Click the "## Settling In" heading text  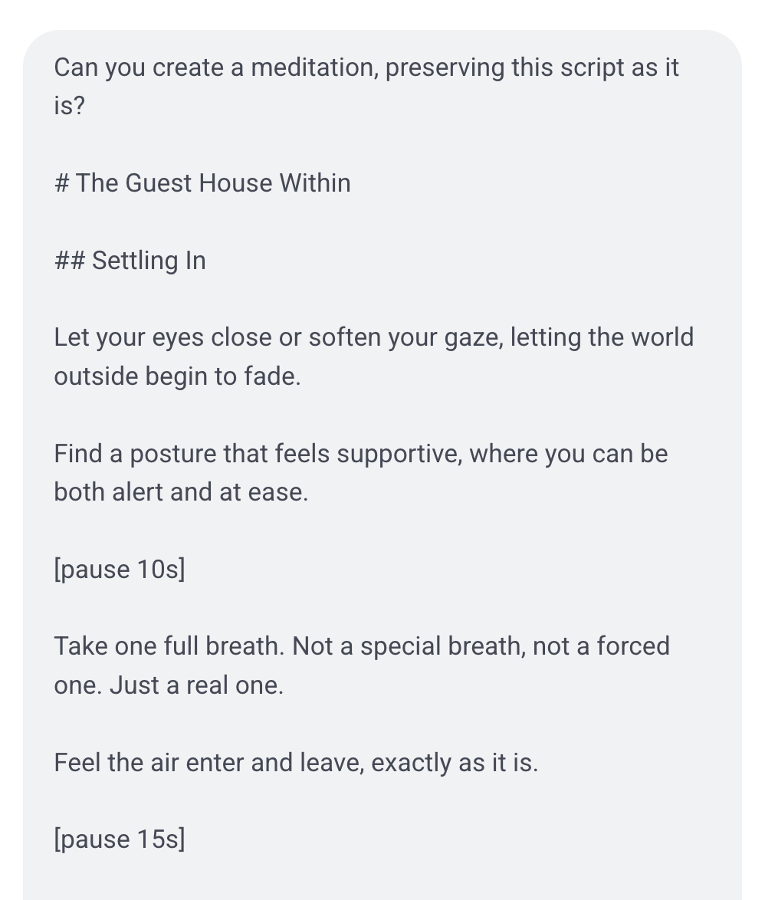click(130, 261)
